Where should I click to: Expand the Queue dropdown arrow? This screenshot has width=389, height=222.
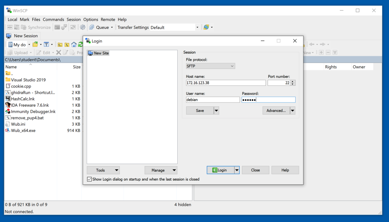pos(112,27)
